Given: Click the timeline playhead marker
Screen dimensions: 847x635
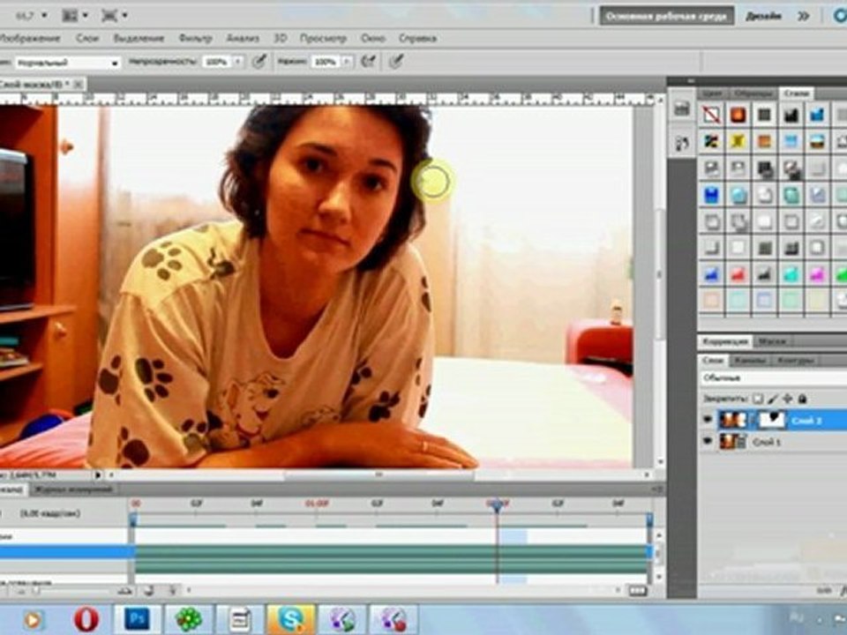Looking at the screenshot, I should coord(497,504).
